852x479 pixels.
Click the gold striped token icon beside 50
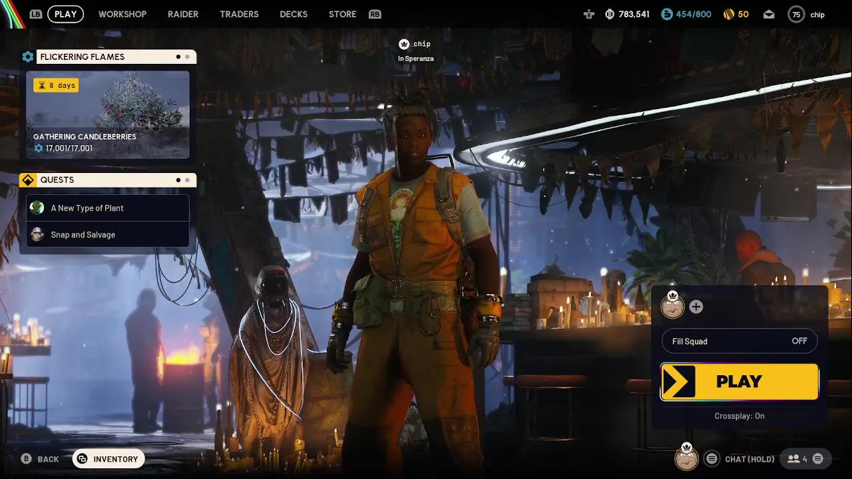[728, 14]
